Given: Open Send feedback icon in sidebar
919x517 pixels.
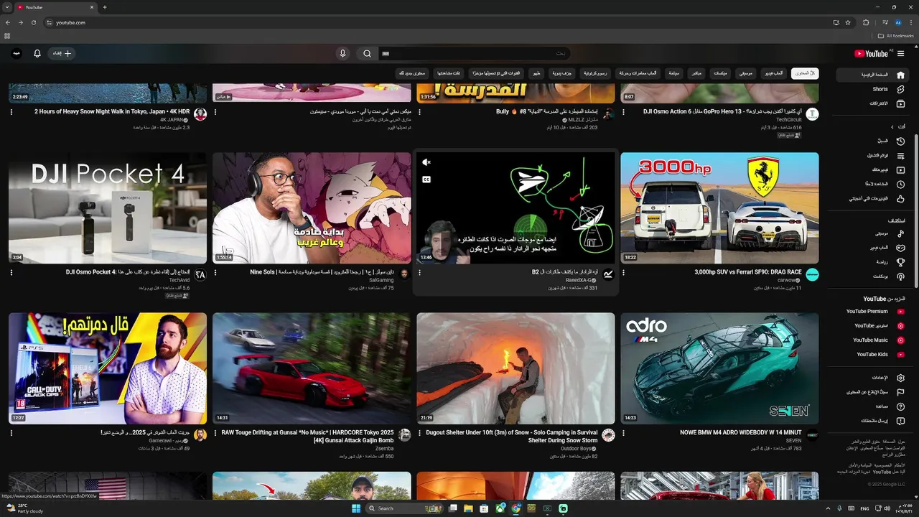Looking at the screenshot, I should pyautogui.click(x=900, y=421).
